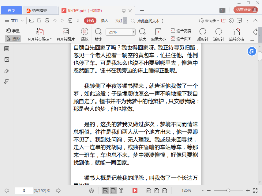Click the save icon in the quick toolbar
The image size is (262, 196).
click(x=39, y=21)
